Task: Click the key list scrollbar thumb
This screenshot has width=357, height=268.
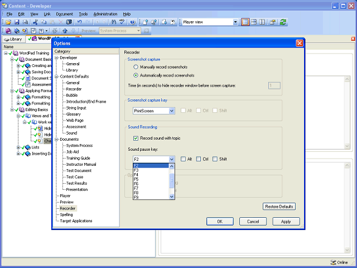Action: coord(172,181)
